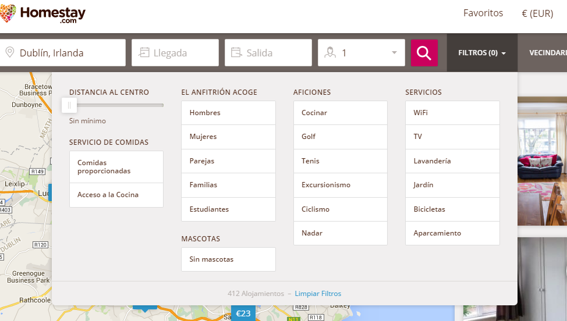Screen dimensions: 567x321
Task: Open the Favoritos menu item
Action: [x=483, y=13]
